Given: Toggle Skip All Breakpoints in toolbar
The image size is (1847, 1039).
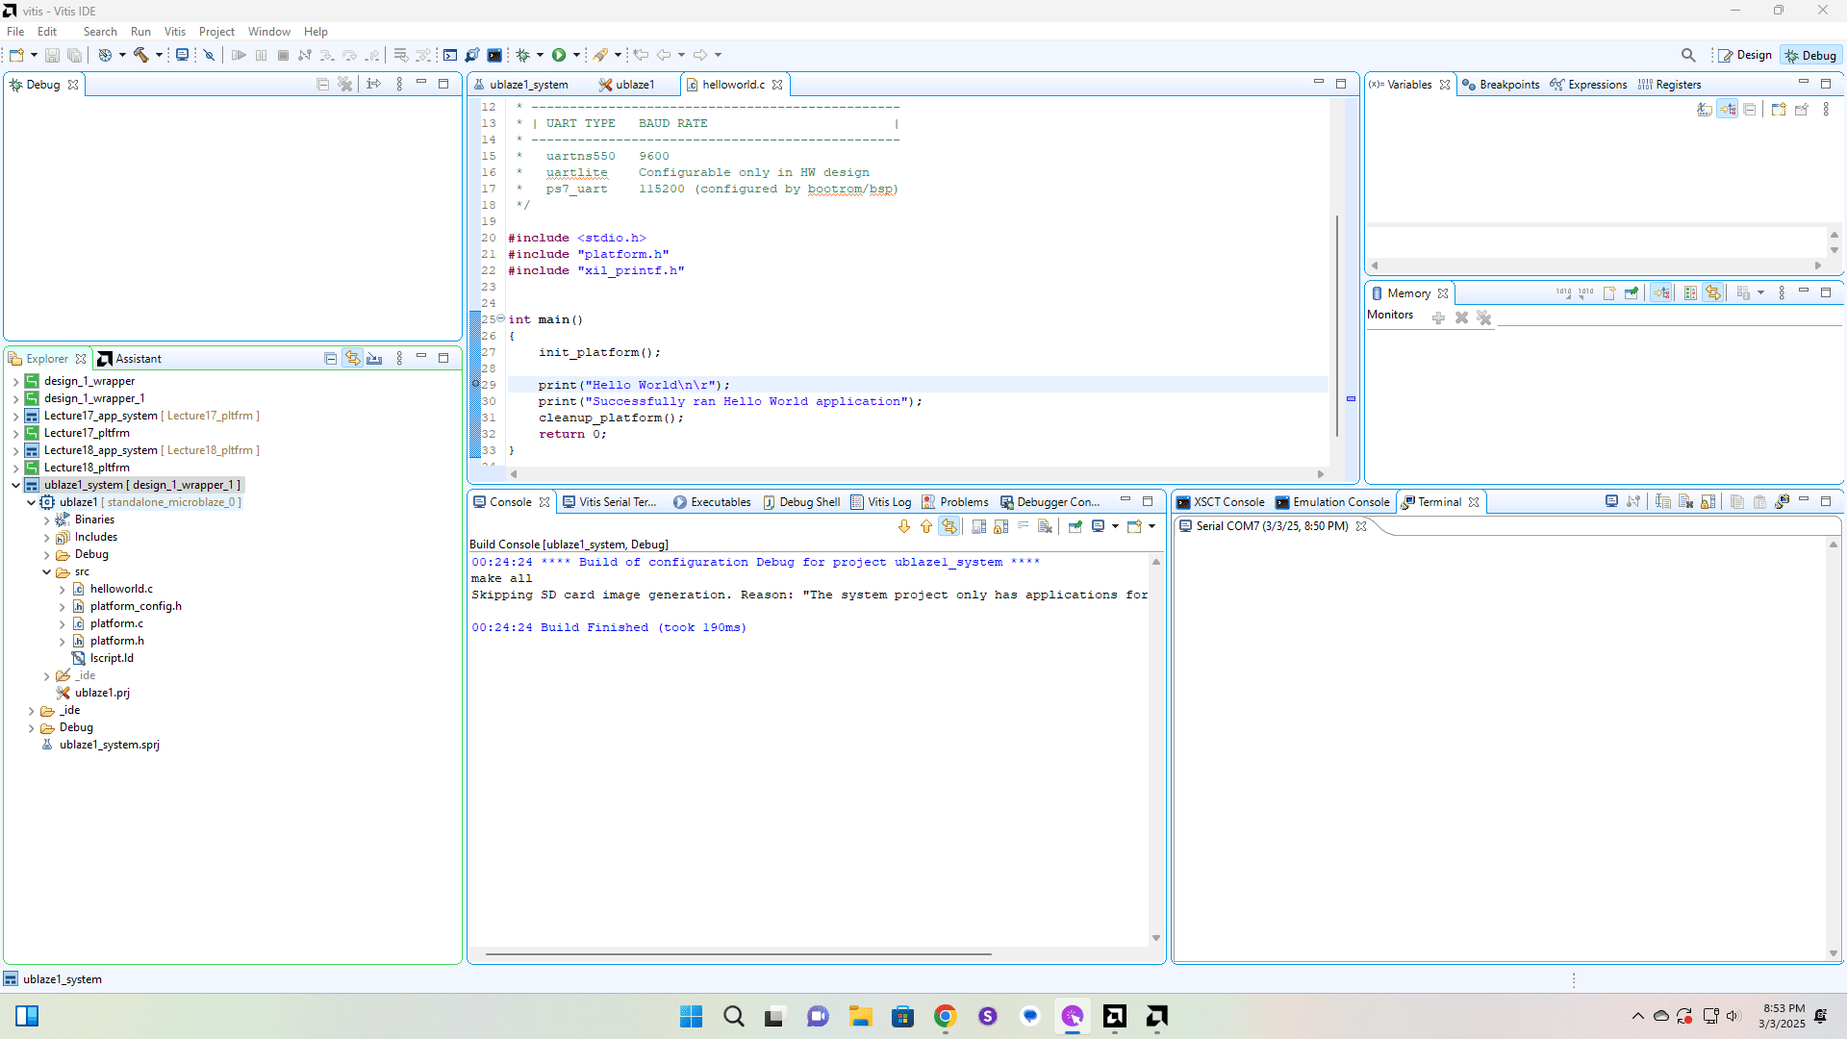Looking at the screenshot, I should [x=209, y=55].
